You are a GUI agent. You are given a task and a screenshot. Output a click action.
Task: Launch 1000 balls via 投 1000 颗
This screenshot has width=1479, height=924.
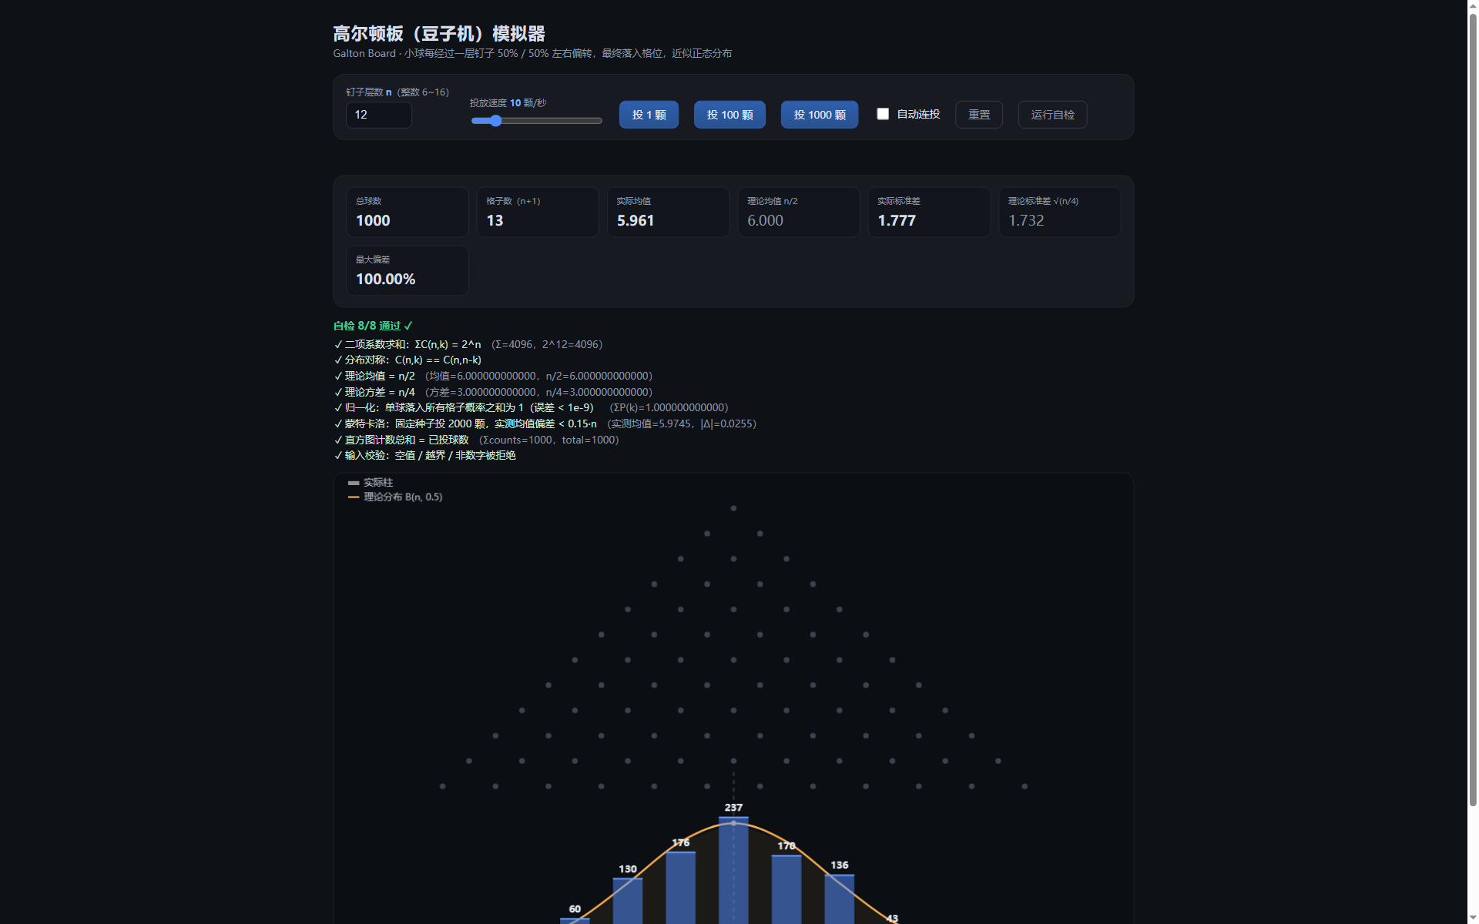tap(820, 115)
